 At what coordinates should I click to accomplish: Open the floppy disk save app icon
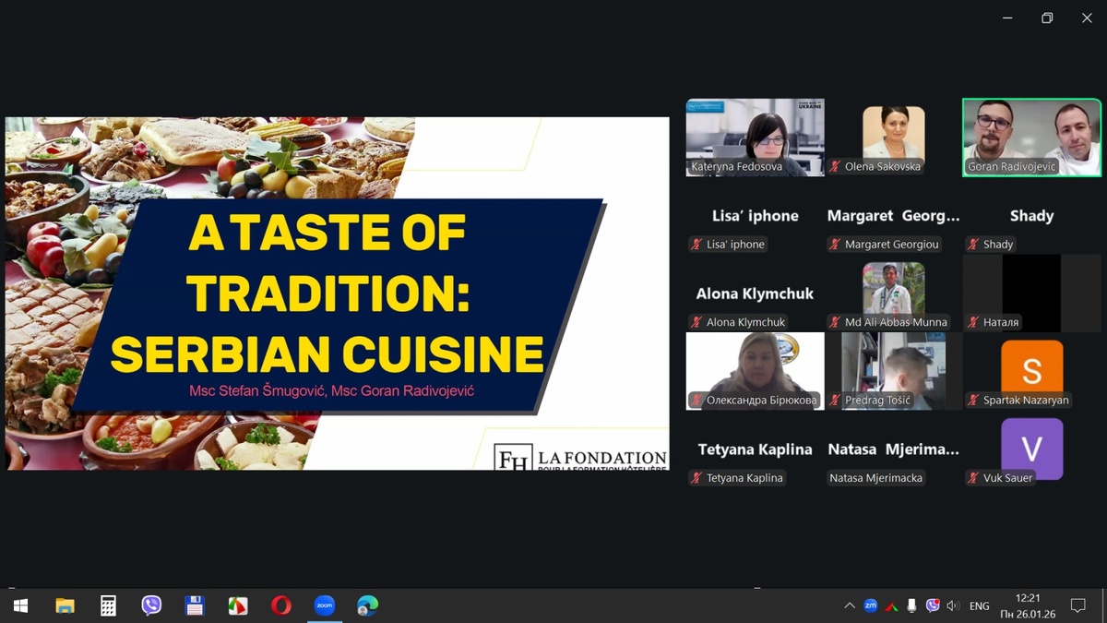(x=195, y=605)
